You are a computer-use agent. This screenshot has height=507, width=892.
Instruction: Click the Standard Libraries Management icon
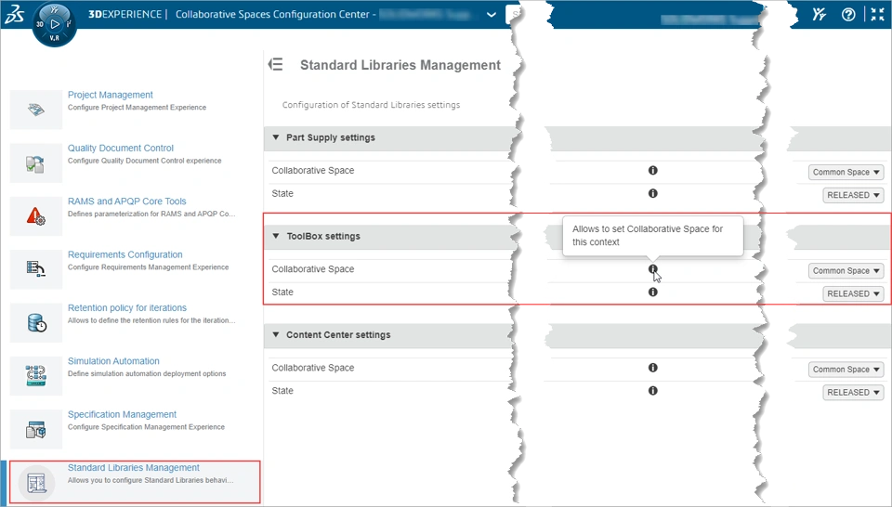click(x=36, y=483)
